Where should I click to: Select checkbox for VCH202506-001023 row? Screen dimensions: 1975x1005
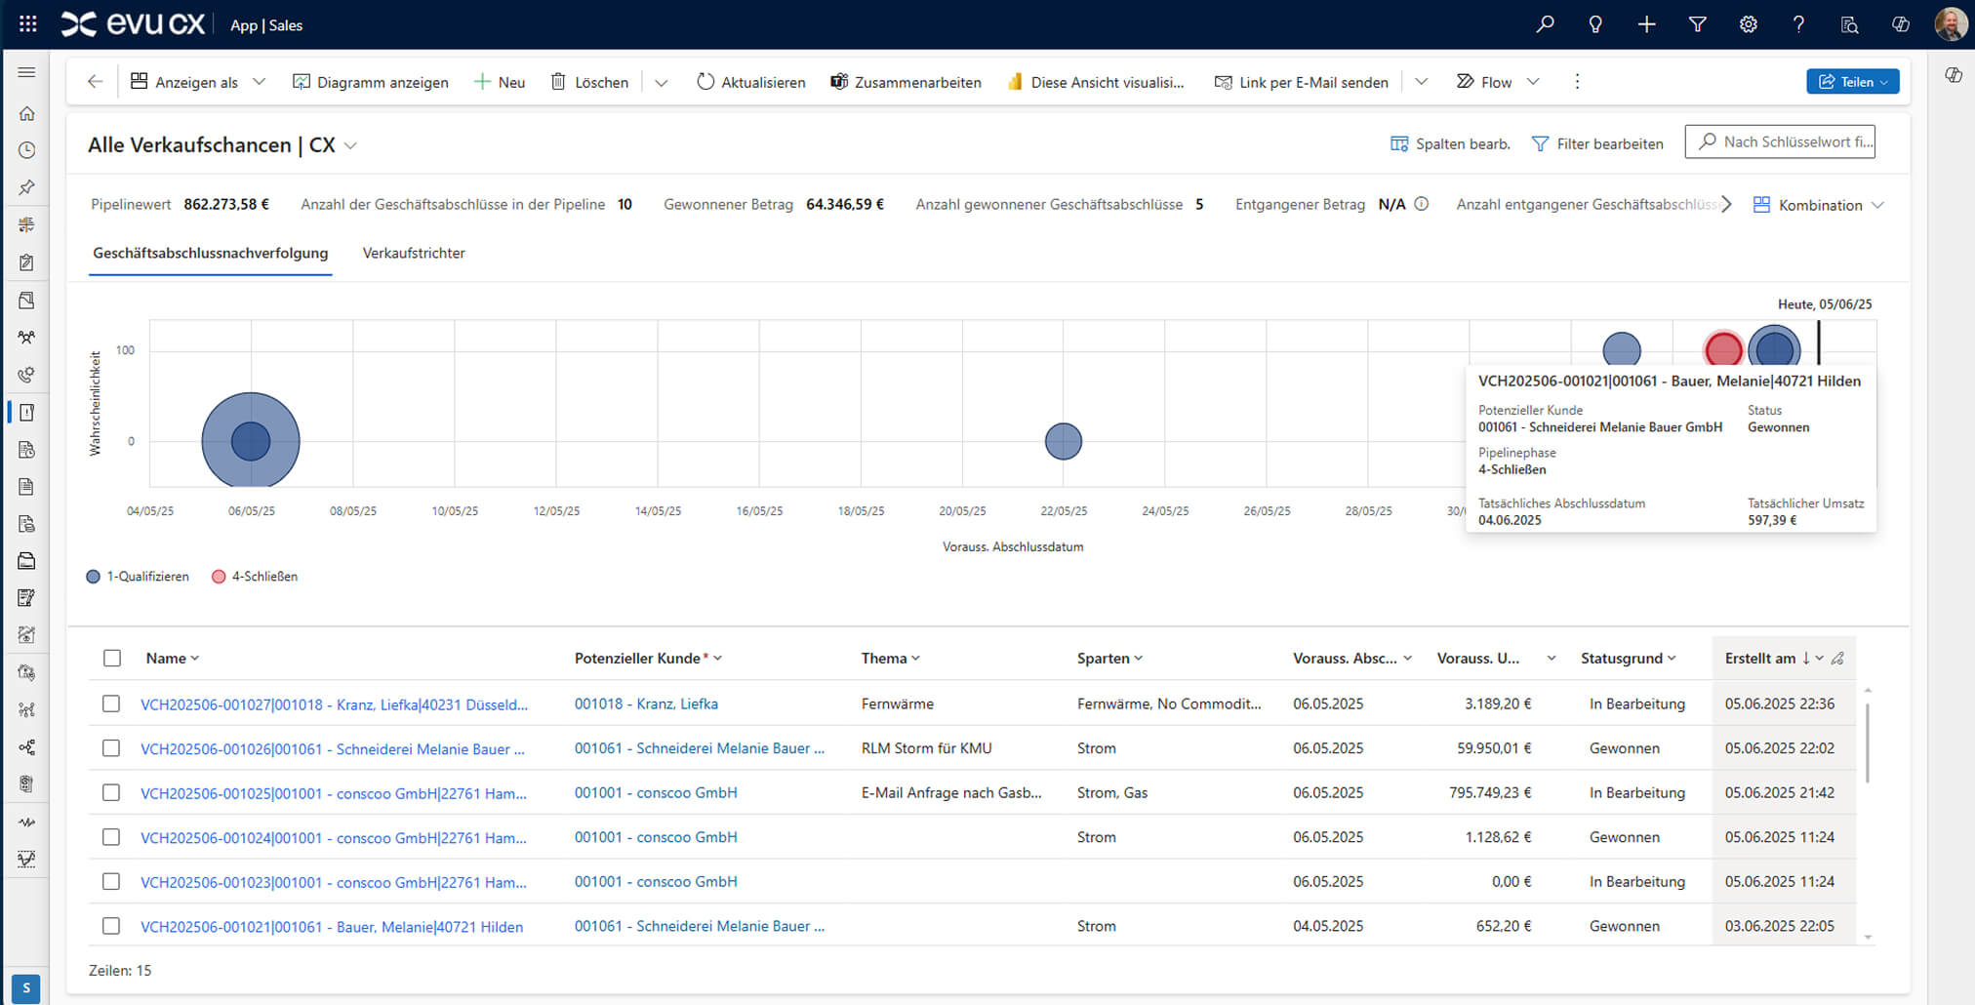(x=111, y=882)
